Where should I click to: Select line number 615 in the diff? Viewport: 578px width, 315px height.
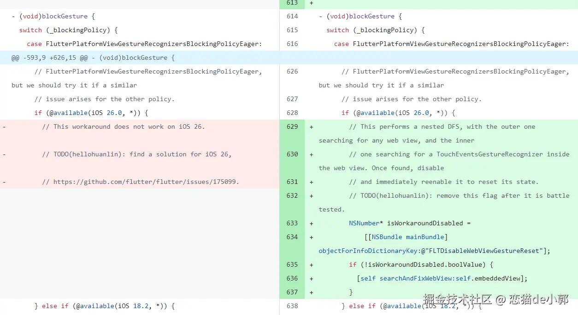click(x=292, y=30)
